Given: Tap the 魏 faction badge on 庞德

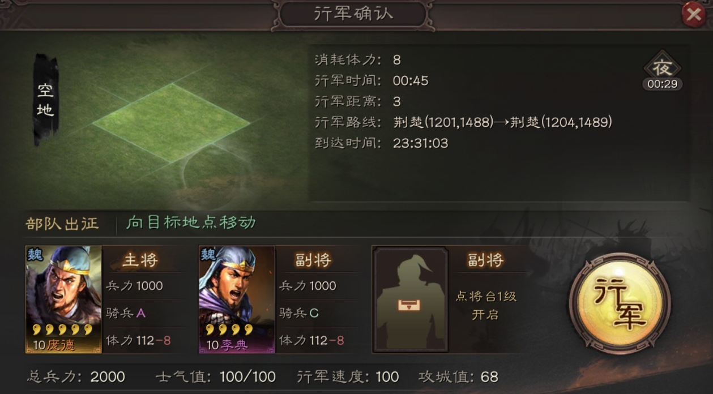Looking at the screenshot, I should tap(35, 254).
